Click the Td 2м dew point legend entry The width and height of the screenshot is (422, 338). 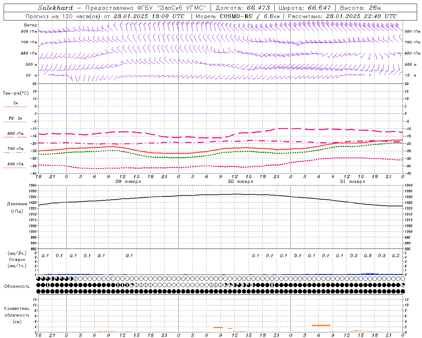pos(15,118)
